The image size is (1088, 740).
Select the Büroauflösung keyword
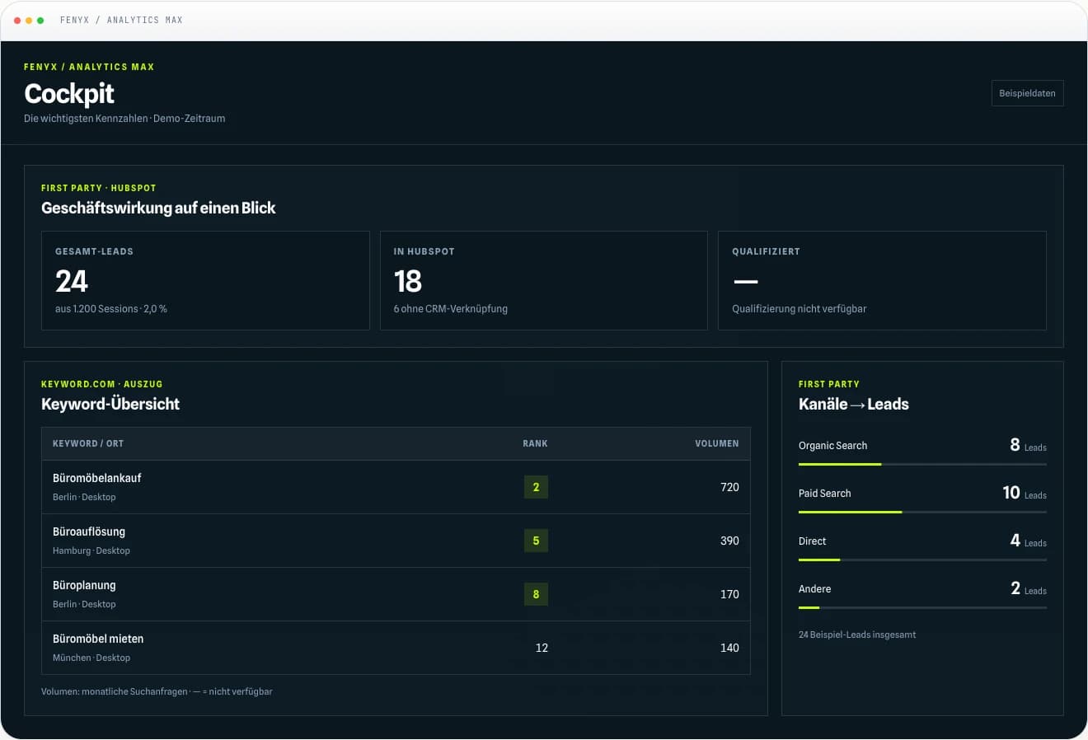(x=89, y=532)
